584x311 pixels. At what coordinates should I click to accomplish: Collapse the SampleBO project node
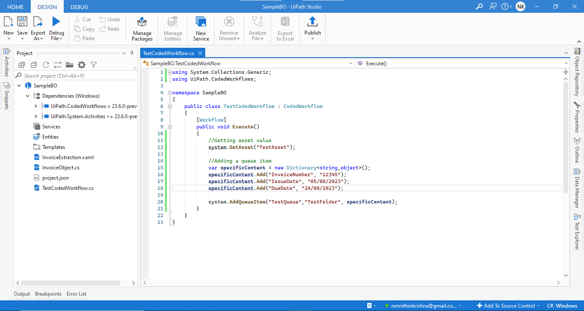(19, 86)
